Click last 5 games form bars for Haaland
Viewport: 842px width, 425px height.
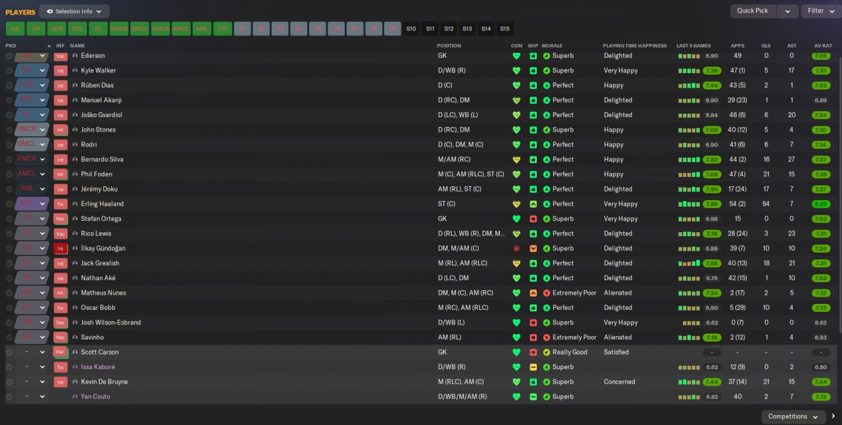click(689, 204)
